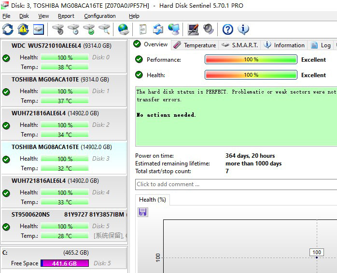Select the ST9500620NS disk entry
Viewport: 337px width, 273px height.
click(64, 225)
